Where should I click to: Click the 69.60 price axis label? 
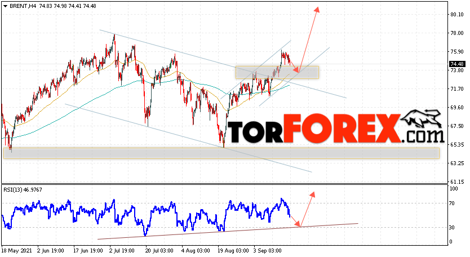tap(457, 107)
